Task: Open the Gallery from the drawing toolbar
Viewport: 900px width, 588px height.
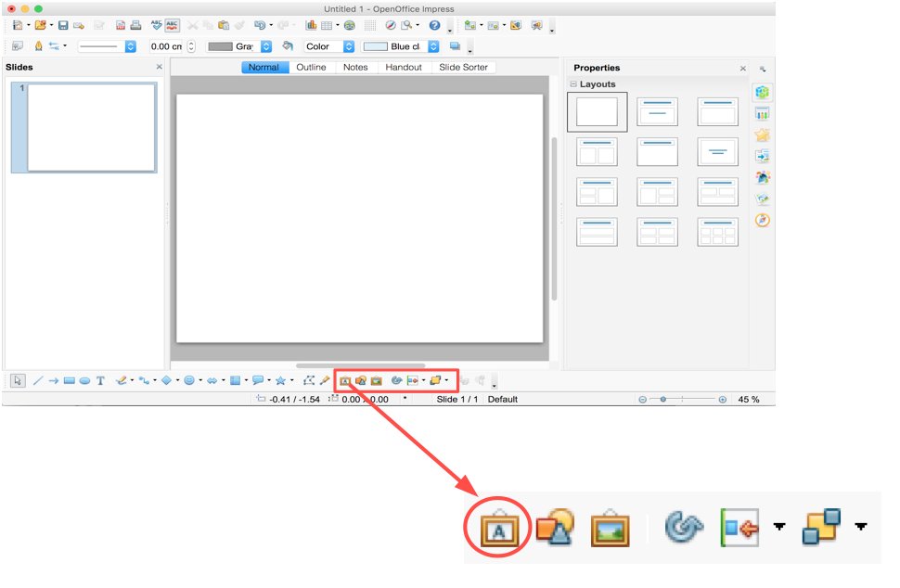Action: click(376, 380)
